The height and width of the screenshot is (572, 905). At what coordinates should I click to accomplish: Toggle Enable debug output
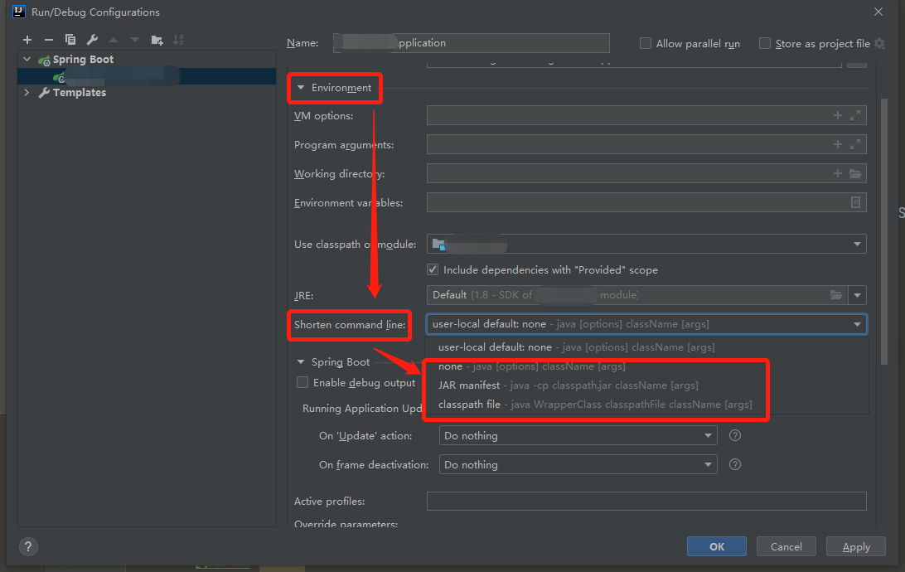302,382
